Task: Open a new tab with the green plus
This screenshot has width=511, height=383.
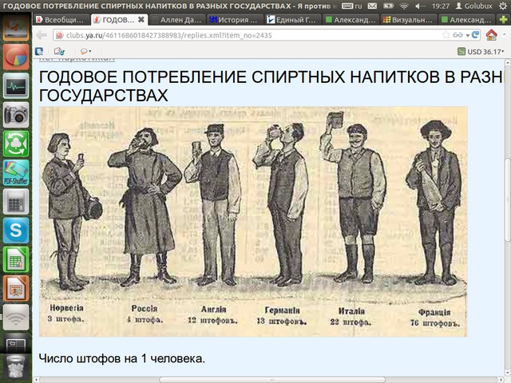Action: (x=504, y=19)
